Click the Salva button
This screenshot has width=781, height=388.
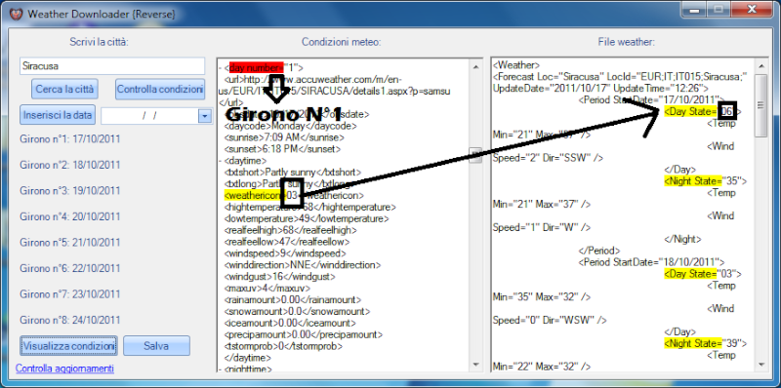[x=156, y=346]
